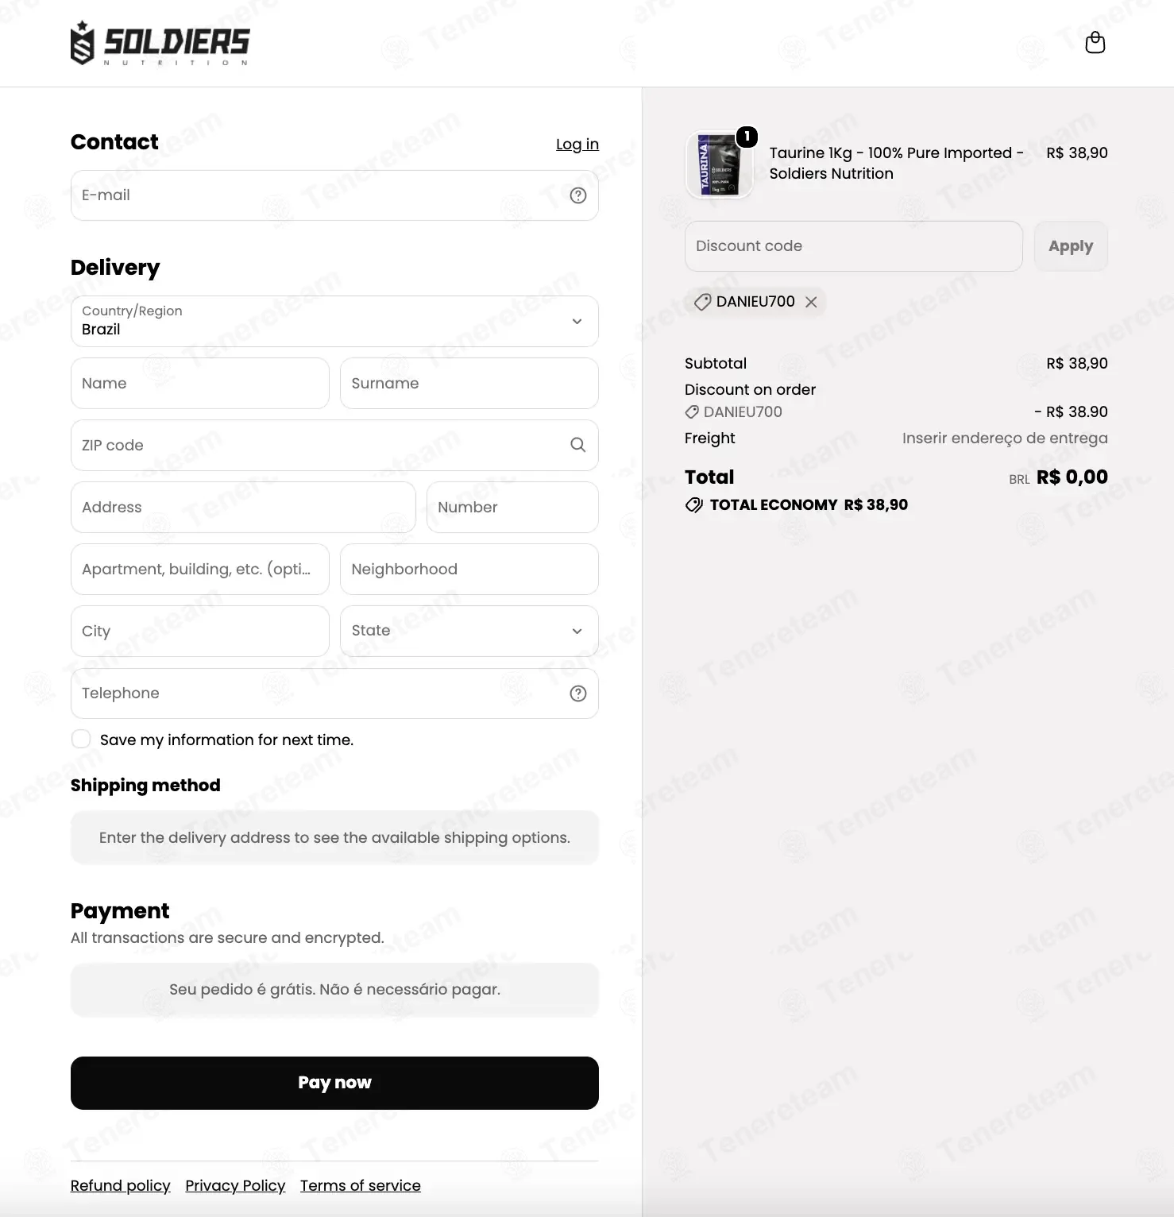Image resolution: width=1174 pixels, height=1217 pixels.
Task: Open the Terms of service link
Action: click(361, 1185)
